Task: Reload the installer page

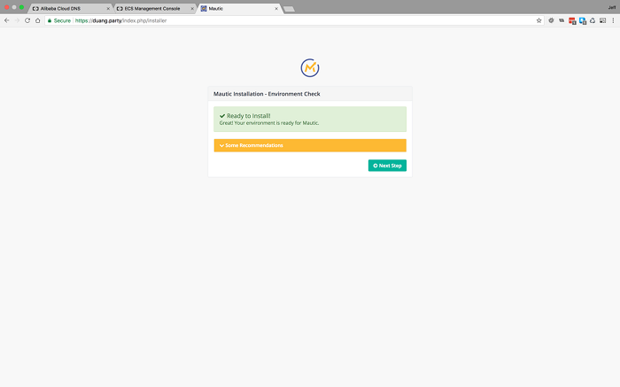Action: coord(27,20)
